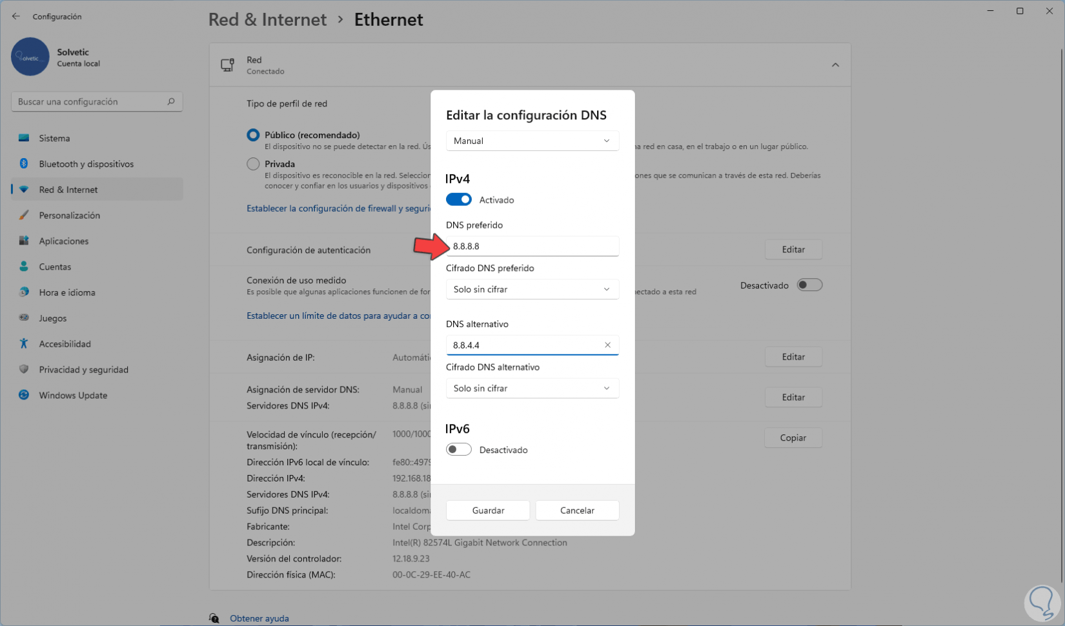Enable the IPv6 switch
The image size is (1065, 626).
pos(459,450)
